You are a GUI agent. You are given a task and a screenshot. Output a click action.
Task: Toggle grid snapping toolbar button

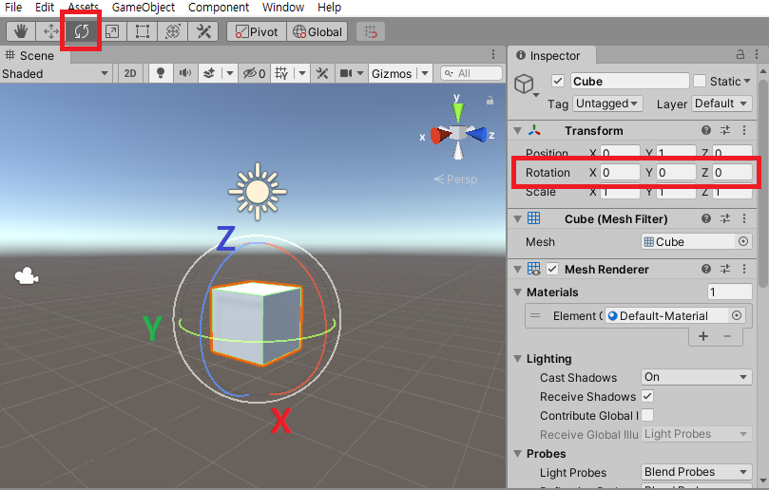coord(371,32)
